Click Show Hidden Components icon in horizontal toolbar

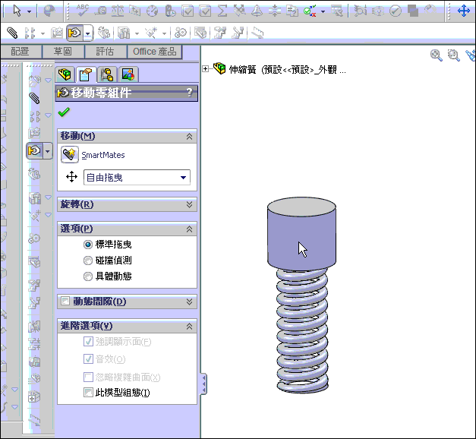[104, 33]
